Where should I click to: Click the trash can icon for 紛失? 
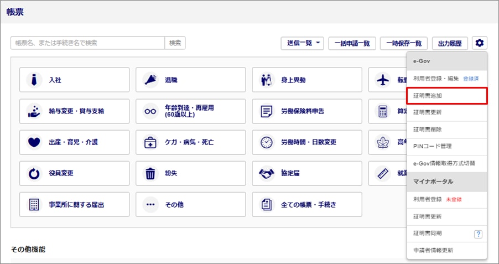150,173
